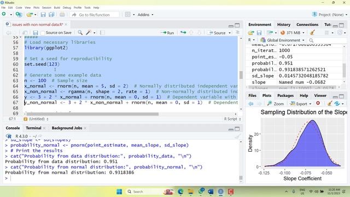Save the script using editor toolbar disk icon
Viewport: 350px width, 197px height.
pos(35,33)
